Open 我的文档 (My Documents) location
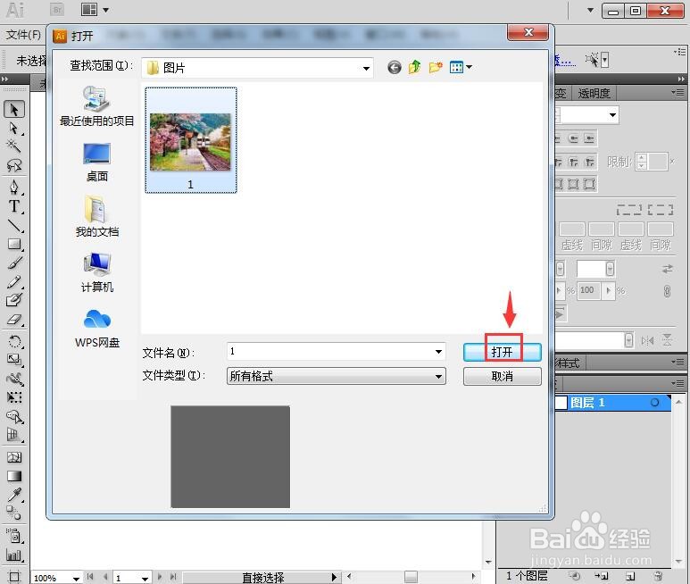 point(96,217)
